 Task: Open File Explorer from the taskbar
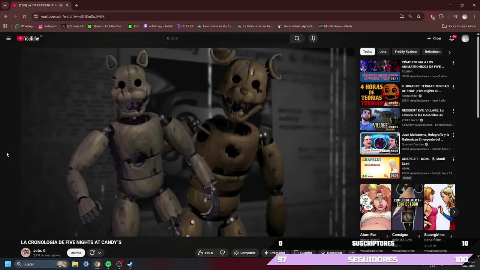coord(75,264)
